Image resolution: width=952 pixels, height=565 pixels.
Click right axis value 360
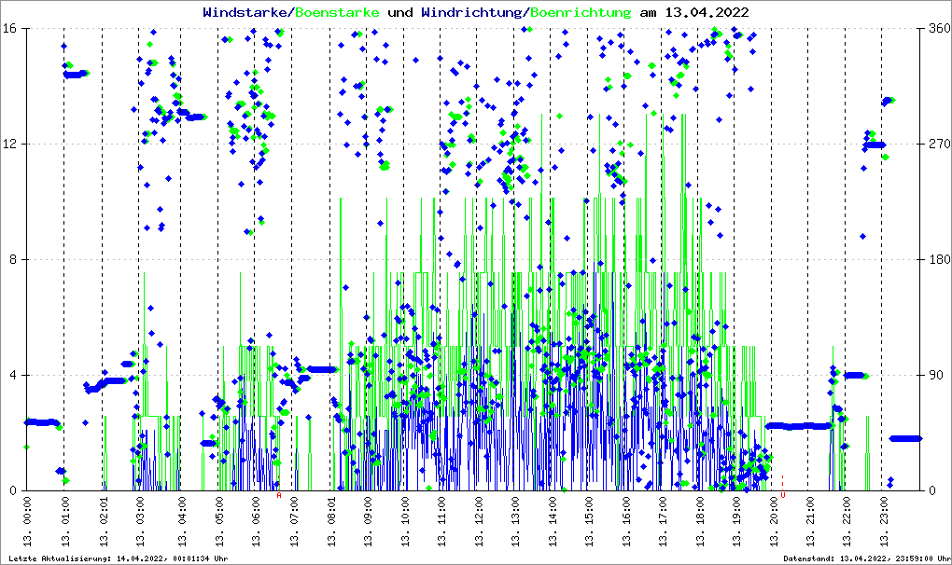coord(940,29)
